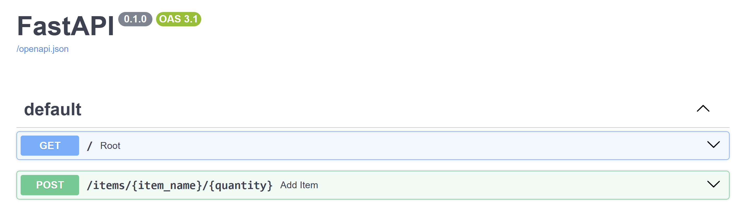Collapse the default section chevron

click(x=703, y=109)
